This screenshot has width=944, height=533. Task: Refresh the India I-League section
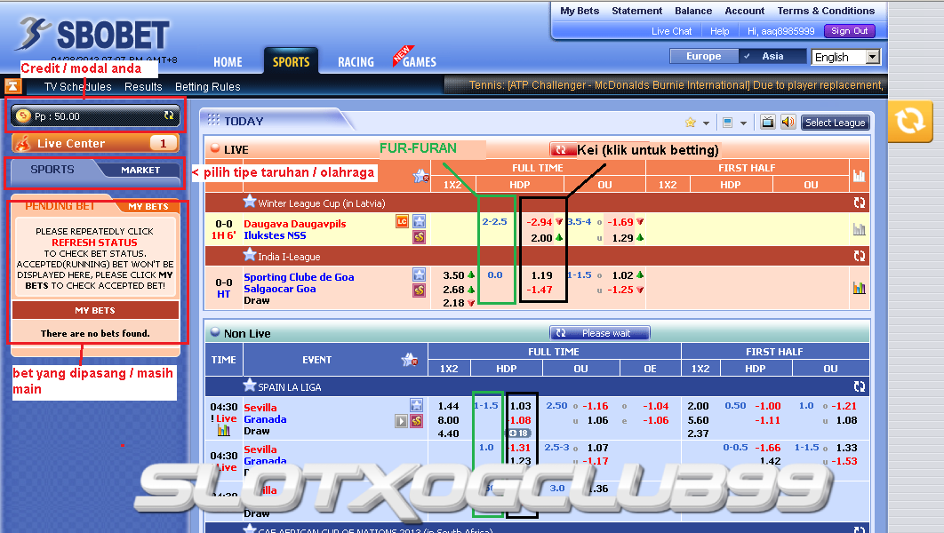coord(860,256)
